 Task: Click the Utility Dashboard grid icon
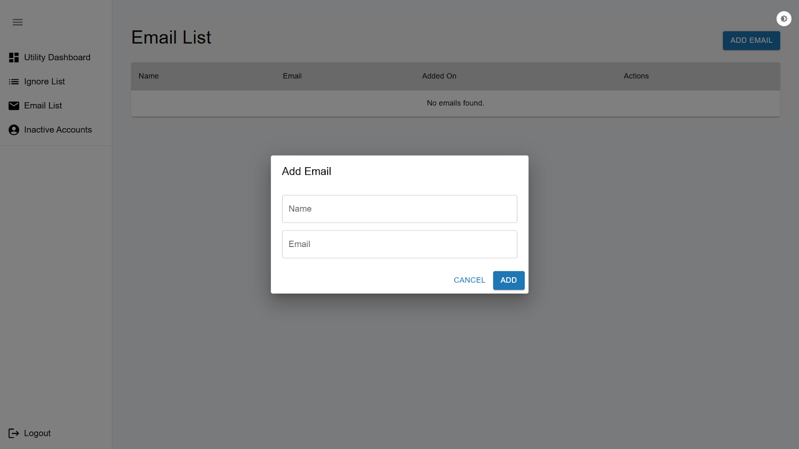pos(14,58)
